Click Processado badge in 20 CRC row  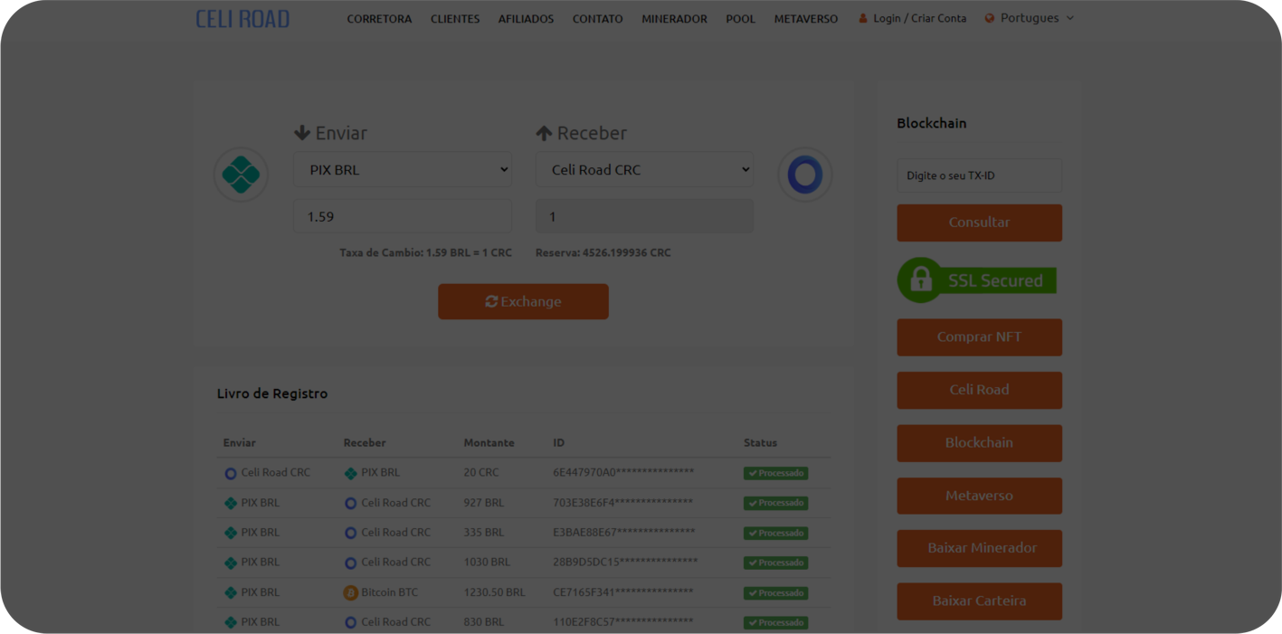click(776, 473)
